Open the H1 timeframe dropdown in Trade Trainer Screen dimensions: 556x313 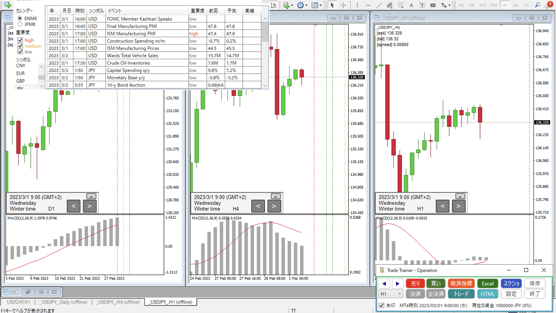point(391,294)
